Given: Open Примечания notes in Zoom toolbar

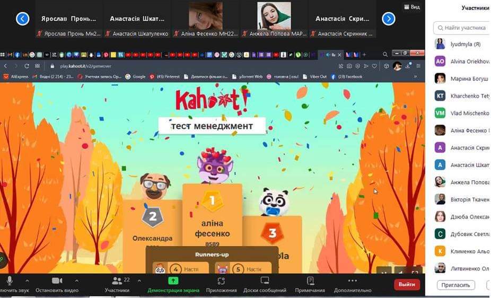Looking at the screenshot, I should 310,285.
